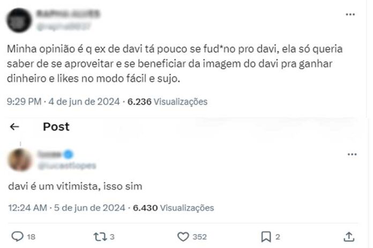The height and width of the screenshot is (248, 373).
Task: Open the verified user's handle
Action: click(x=67, y=166)
